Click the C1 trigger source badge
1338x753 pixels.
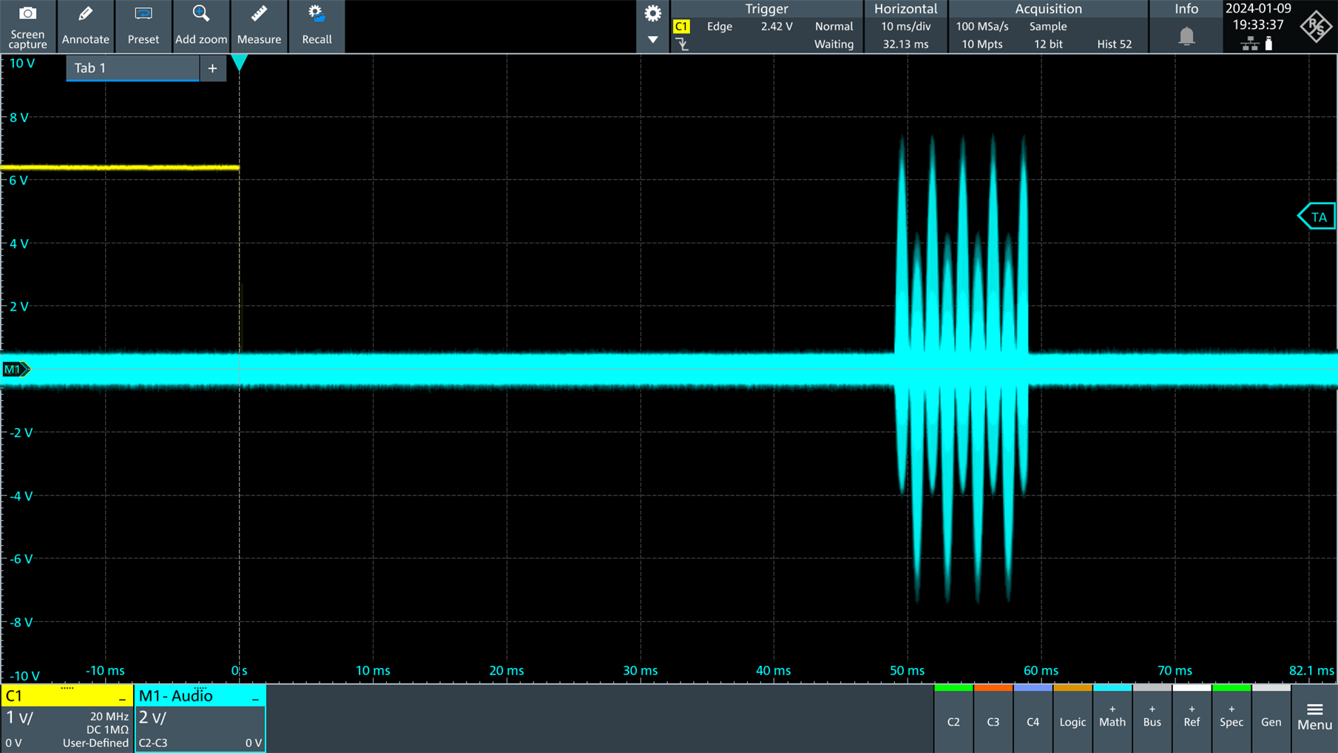tap(681, 27)
